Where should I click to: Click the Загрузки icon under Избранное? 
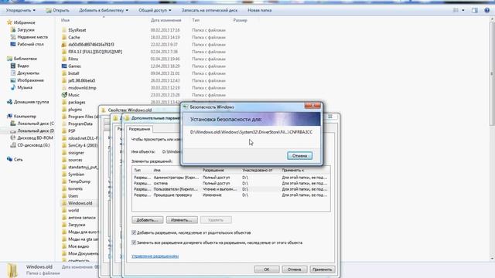(13, 29)
